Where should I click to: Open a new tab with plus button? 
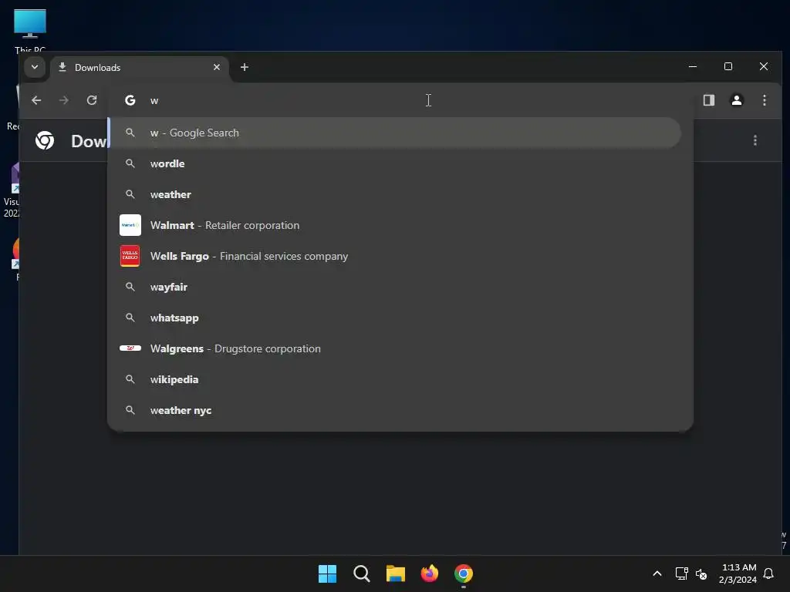[x=245, y=67]
